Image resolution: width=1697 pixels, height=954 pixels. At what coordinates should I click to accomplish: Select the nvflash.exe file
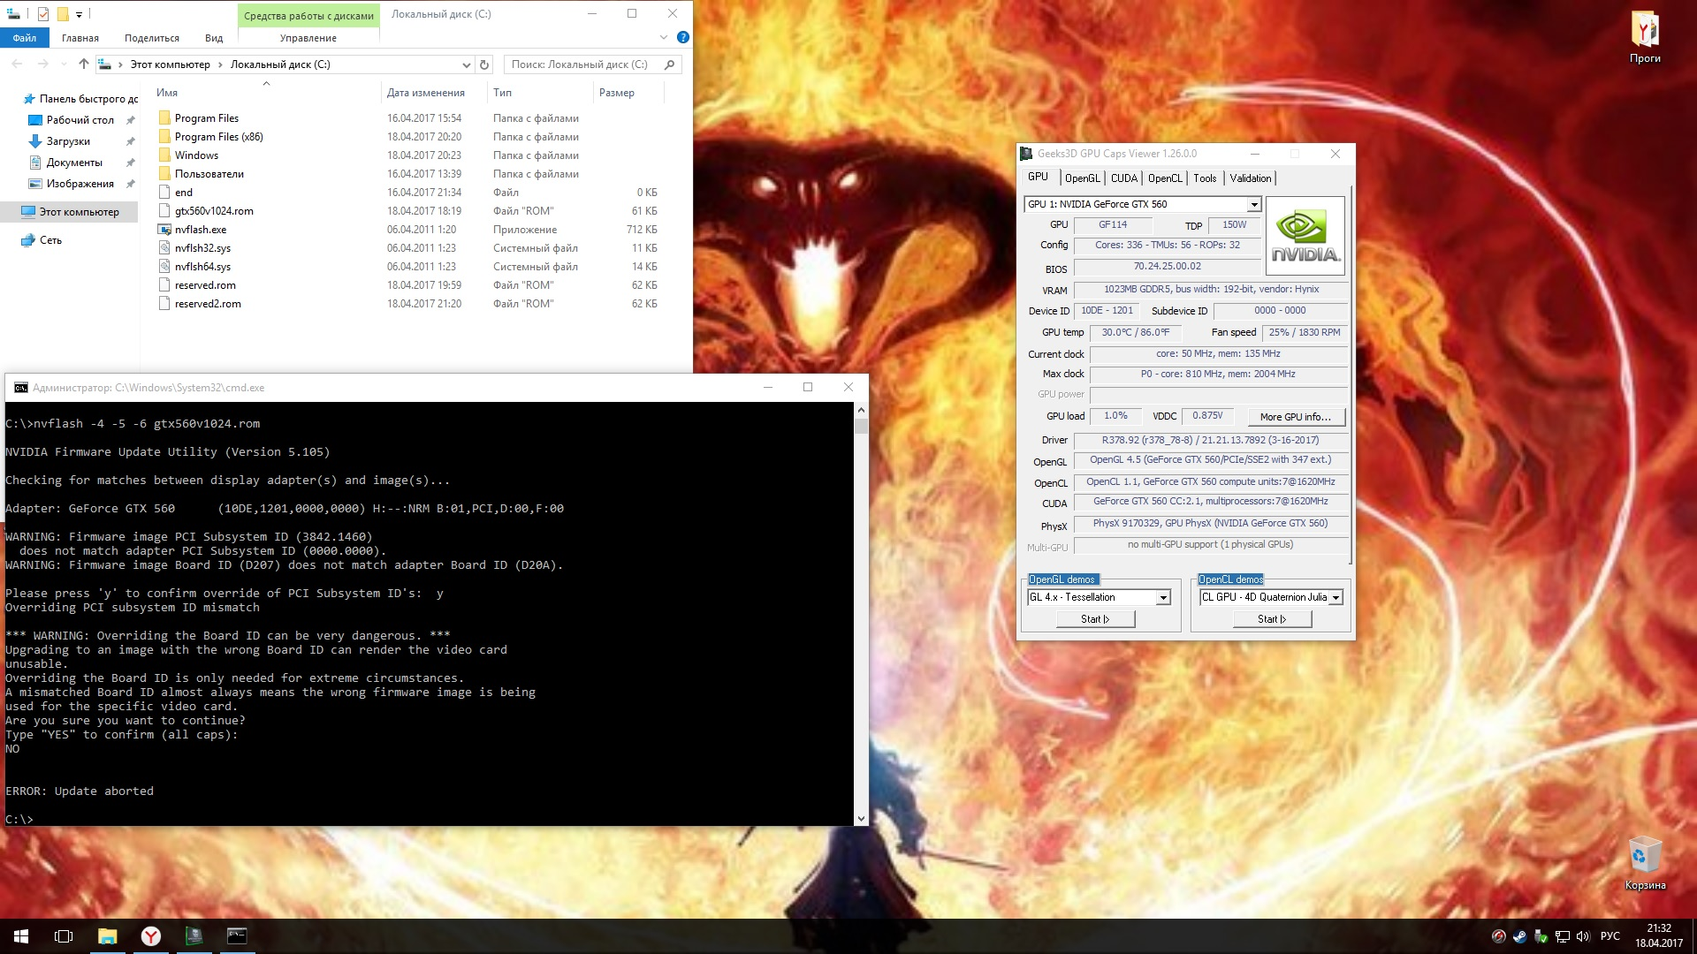(201, 230)
